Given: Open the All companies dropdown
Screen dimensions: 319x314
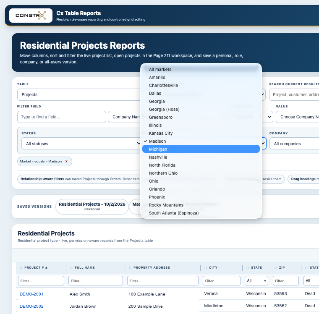Looking at the screenshot, I should click(294, 144).
